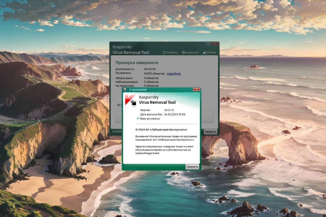The width and height of the screenshot is (326, 217).
Task: Click the Версия: label in dialog
Action: 145,110
